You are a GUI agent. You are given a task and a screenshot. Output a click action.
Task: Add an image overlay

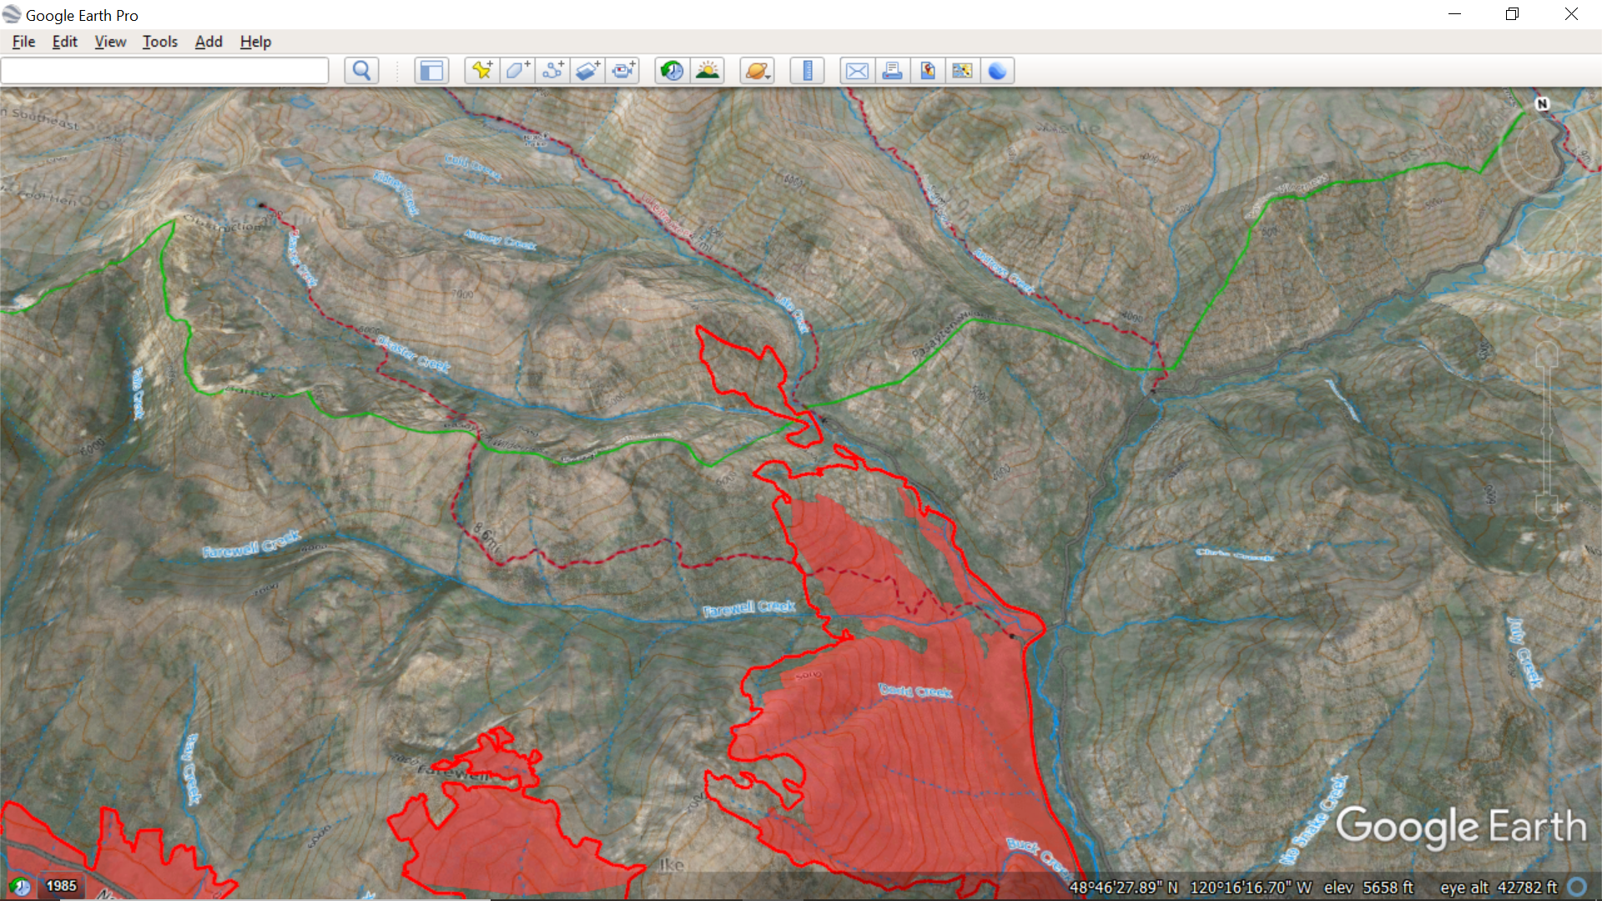click(587, 71)
